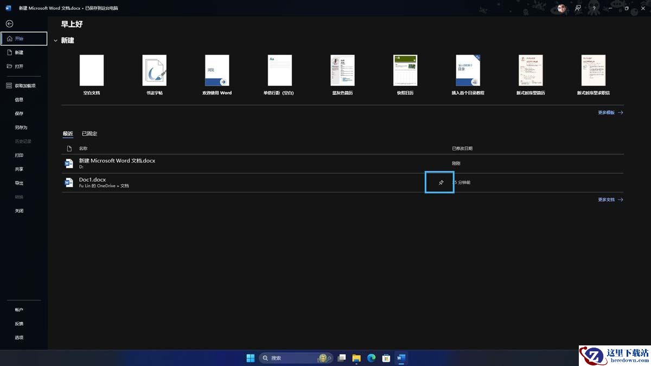Switch to the 已固定 tab
651x366 pixels.
tap(90, 133)
